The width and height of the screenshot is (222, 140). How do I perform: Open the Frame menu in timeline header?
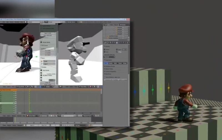[14, 125]
